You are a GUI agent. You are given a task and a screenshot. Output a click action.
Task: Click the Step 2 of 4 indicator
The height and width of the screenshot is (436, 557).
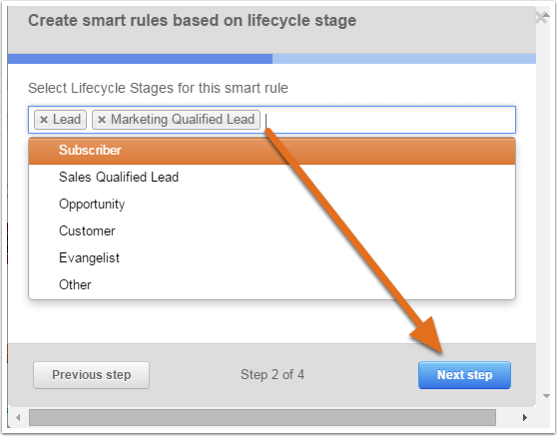tap(273, 374)
